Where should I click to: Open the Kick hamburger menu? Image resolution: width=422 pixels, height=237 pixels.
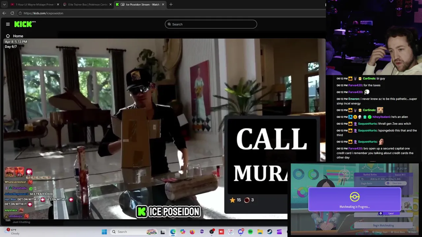[8, 24]
